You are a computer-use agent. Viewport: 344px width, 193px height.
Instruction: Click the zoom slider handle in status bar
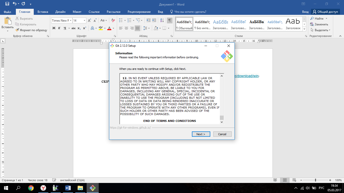[316, 180]
